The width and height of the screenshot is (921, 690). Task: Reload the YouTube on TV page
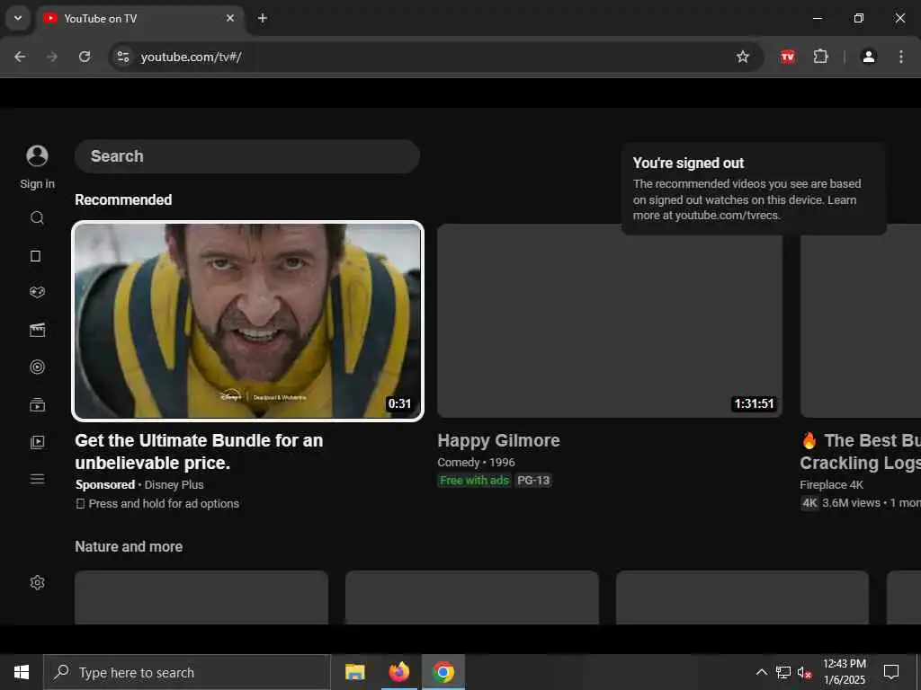85,57
